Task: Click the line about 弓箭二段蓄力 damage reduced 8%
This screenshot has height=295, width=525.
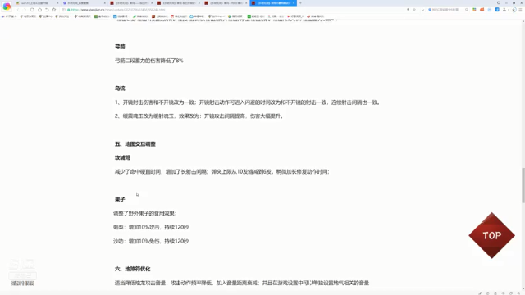Action: [x=149, y=61]
